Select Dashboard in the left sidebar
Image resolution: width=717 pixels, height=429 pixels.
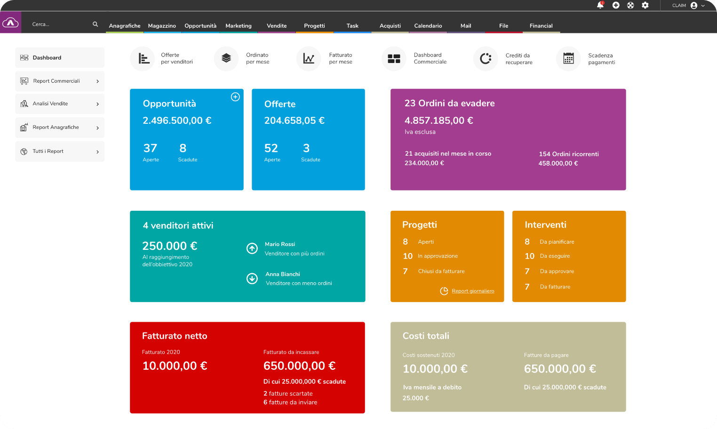point(47,58)
